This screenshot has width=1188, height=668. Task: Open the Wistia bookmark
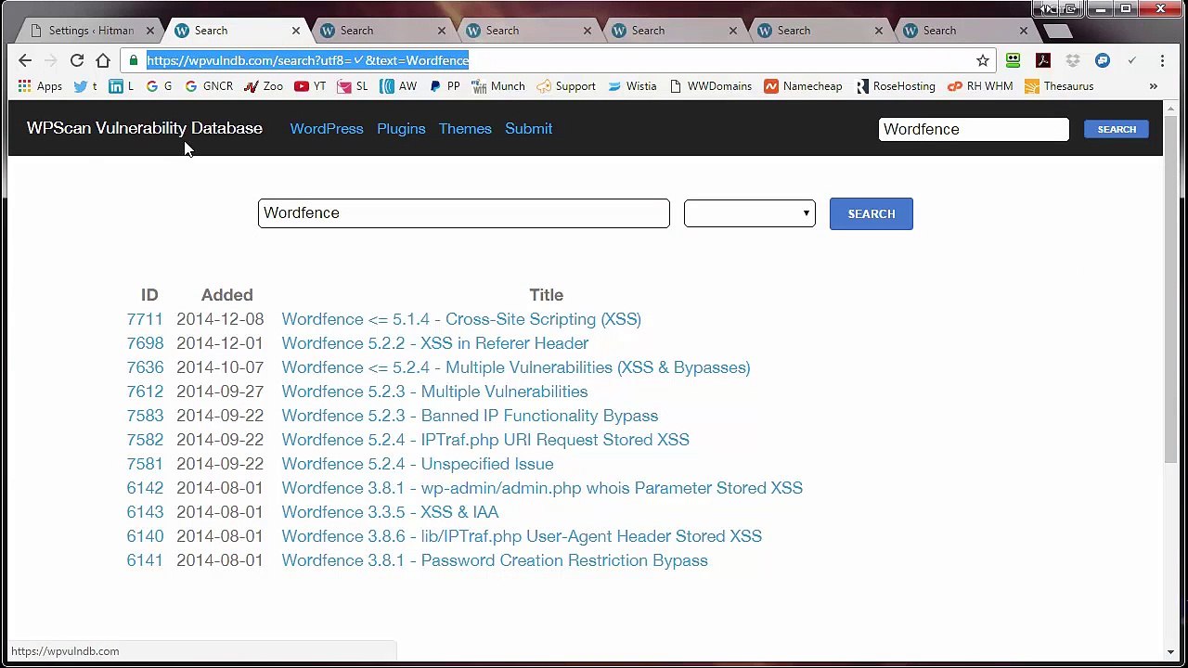pos(632,86)
